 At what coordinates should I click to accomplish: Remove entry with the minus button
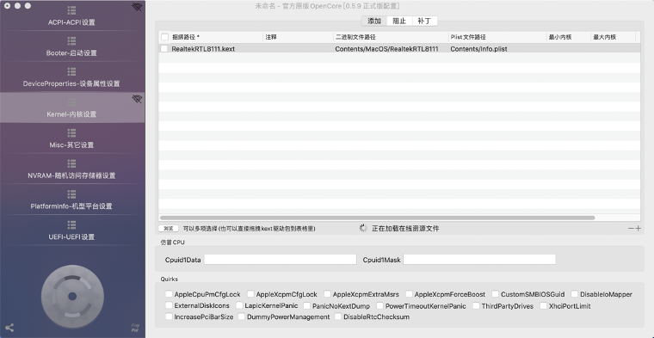click(631, 229)
